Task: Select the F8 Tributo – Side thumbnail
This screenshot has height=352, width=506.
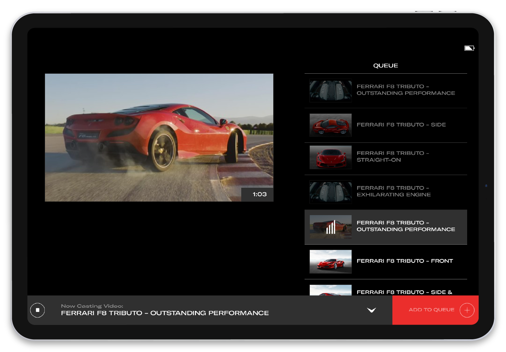Action: (330, 125)
